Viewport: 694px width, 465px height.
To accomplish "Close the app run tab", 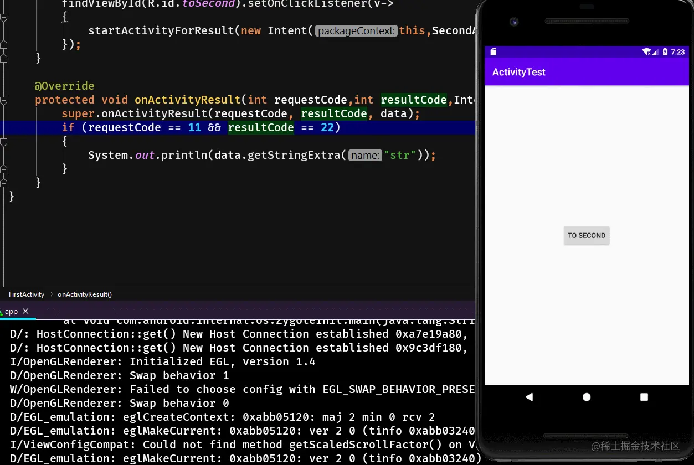I will [25, 312].
